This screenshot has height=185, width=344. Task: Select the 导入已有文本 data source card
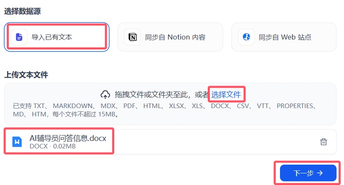(x=57, y=37)
